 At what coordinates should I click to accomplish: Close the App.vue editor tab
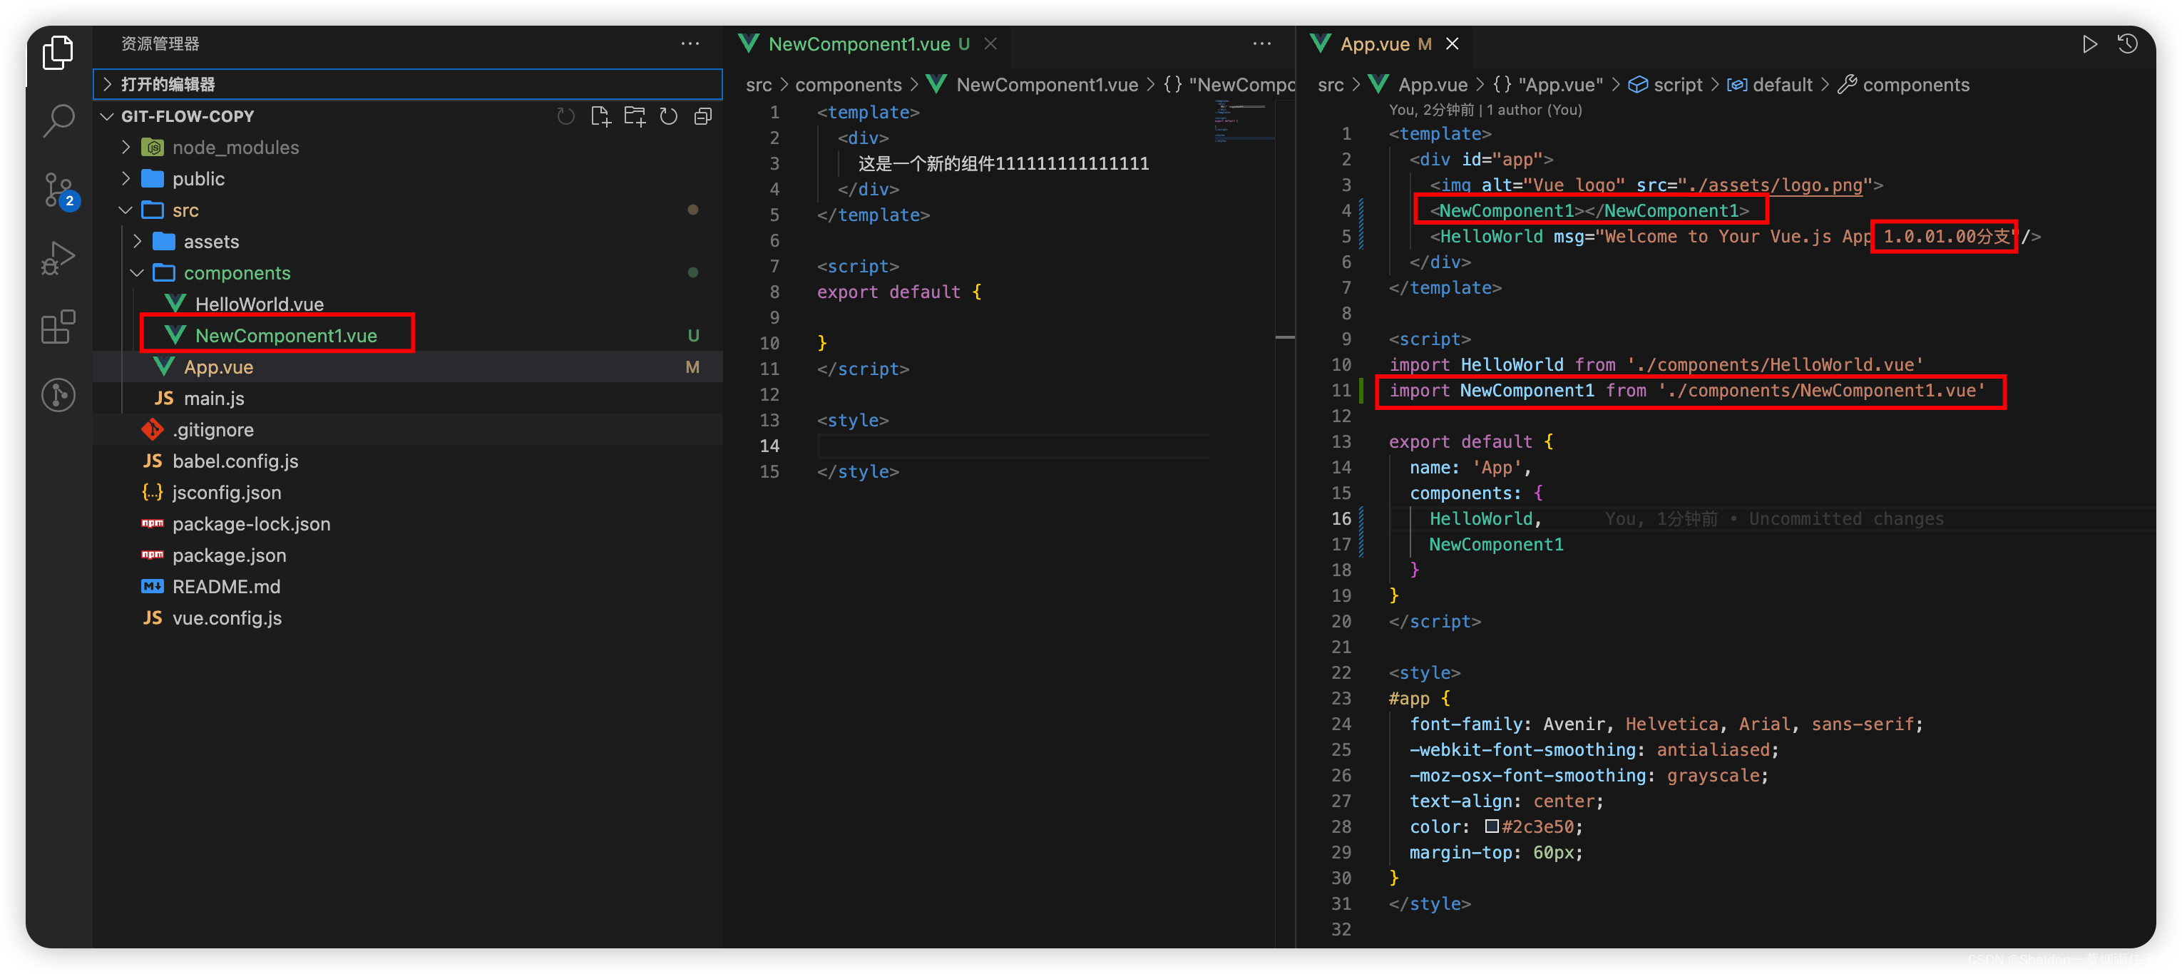click(1452, 44)
